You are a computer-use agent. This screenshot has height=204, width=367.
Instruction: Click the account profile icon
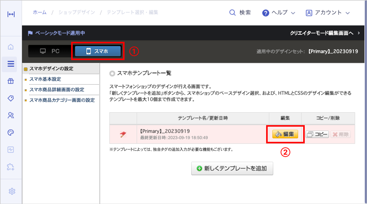(309, 13)
